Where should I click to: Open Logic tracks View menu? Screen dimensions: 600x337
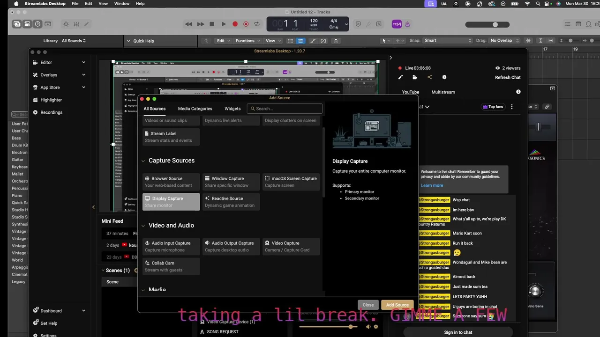click(x=272, y=40)
